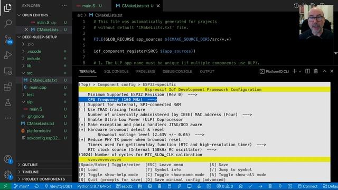The image size is (338, 190).
Task: Toggle Use TRAX tracing feature option
Action: pyautogui.click(x=112, y=109)
